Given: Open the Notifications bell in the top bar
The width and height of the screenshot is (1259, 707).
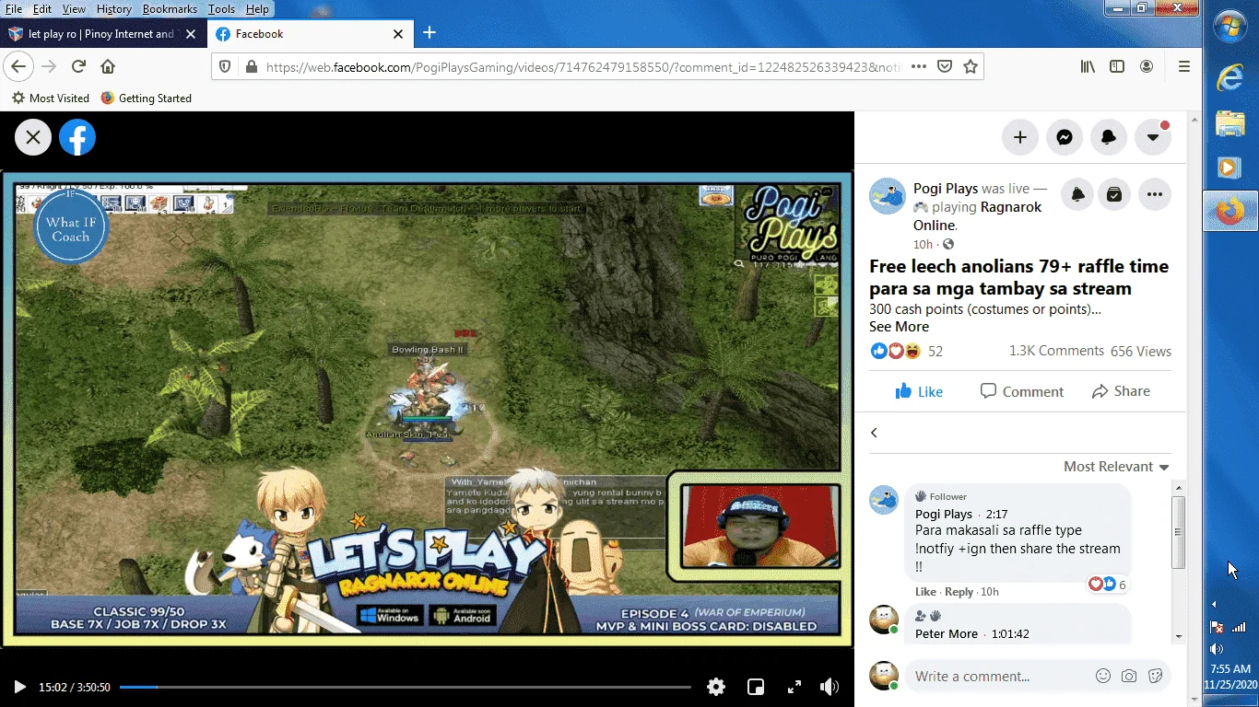Looking at the screenshot, I should tap(1109, 137).
